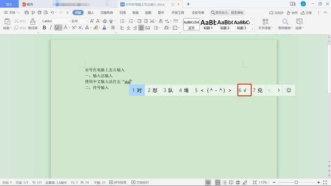Open the 文件 menu dropdown
Viewport: 331px width, 186px height.
tap(12, 13)
